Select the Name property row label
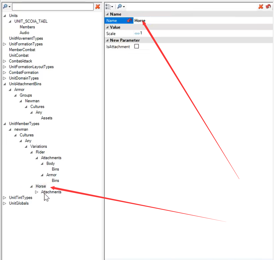This screenshot has height=260, width=274. [112, 21]
